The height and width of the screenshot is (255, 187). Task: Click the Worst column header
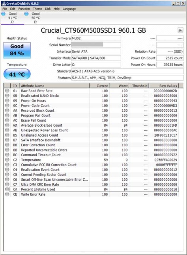(x=119, y=86)
